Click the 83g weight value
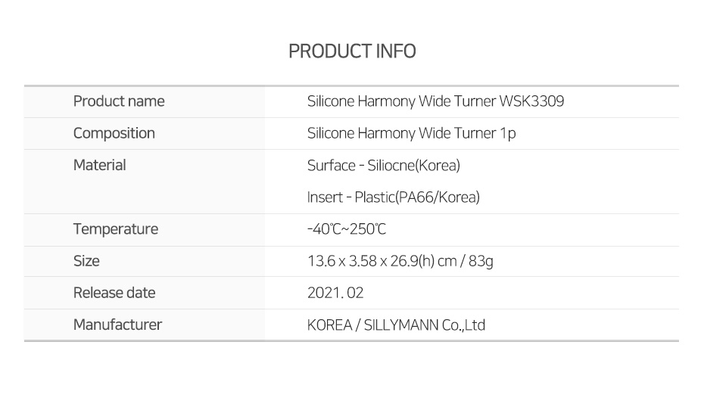The height and width of the screenshot is (407, 704). (x=481, y=261)
